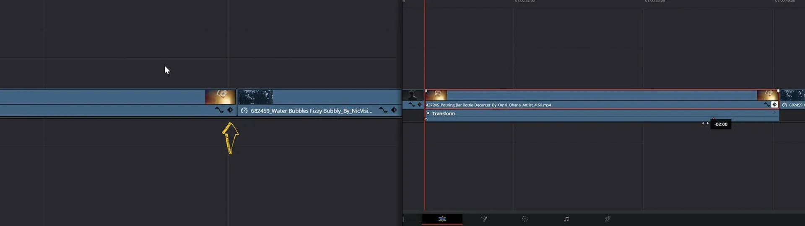805x226 pixels.
Task: Click the 682459 clip thumbnail at right edge
Action: [792, 95]
